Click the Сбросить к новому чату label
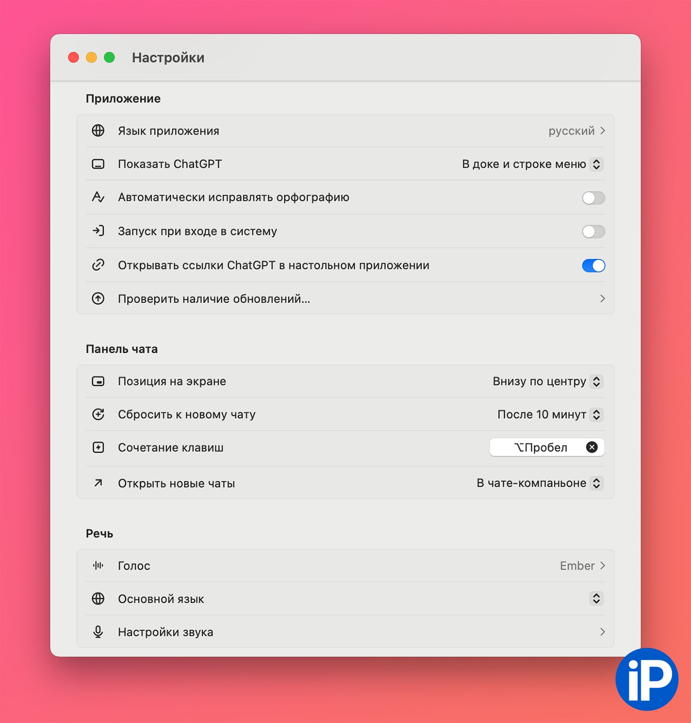 pos(187,414)
